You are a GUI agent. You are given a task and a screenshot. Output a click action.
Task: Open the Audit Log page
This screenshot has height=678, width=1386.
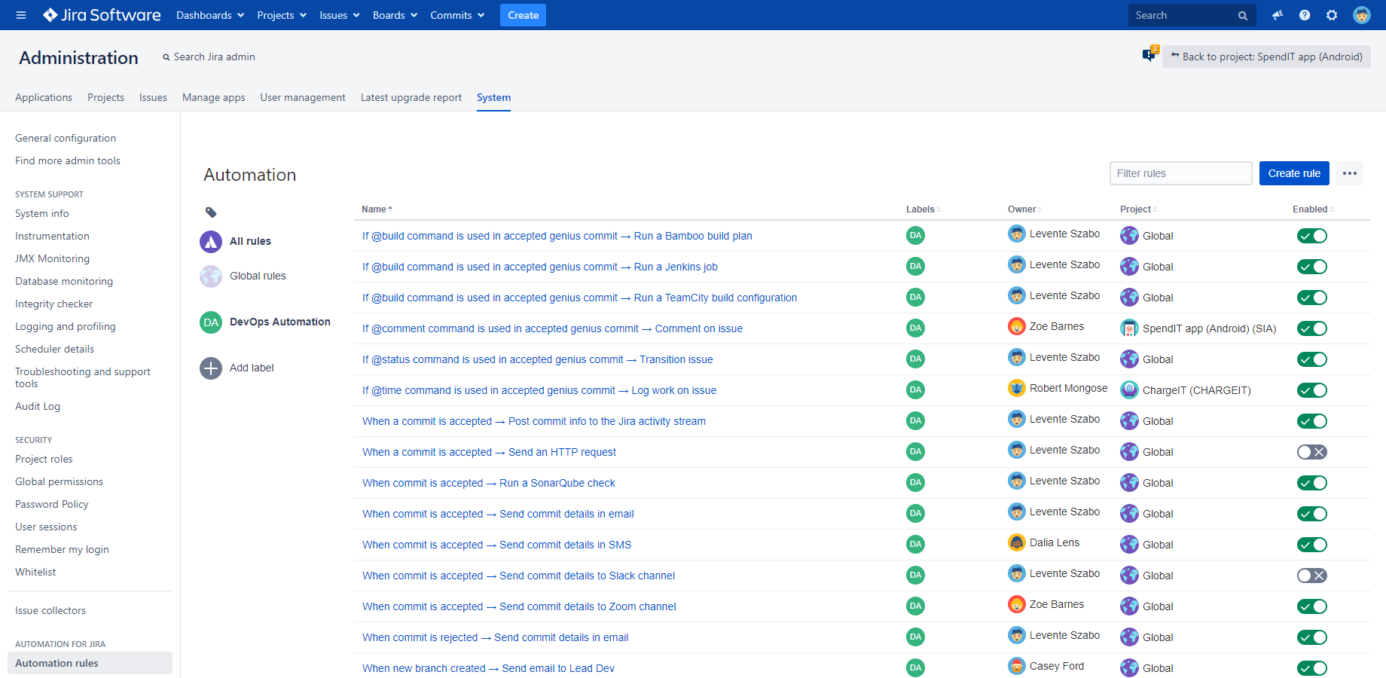(x=38, y=406)
